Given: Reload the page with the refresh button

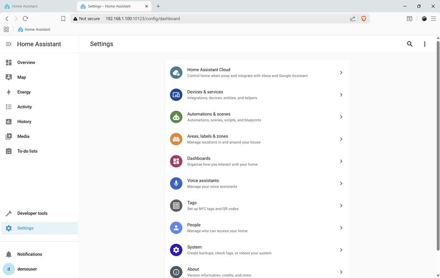Looking at the screenshot, I should pyautogui.click(x=25, y=18).
